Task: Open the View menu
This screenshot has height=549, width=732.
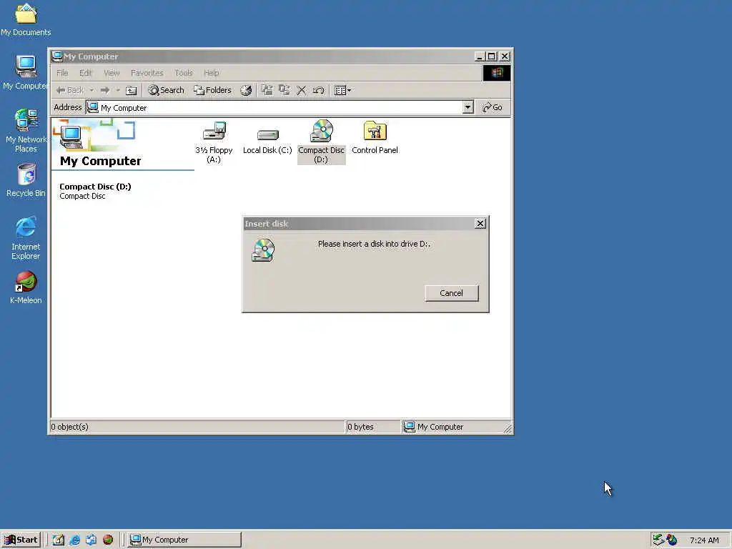Action: pyautogui.click(x=112, y=73)
